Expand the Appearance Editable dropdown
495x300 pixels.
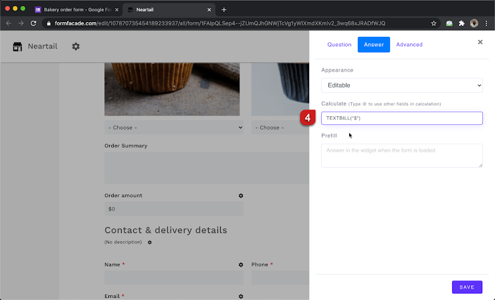pos(401,86)
